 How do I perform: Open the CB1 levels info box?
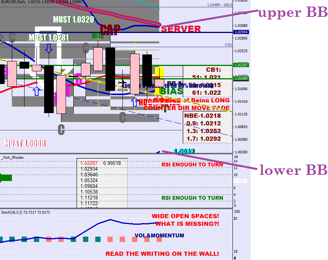point(207,81)
